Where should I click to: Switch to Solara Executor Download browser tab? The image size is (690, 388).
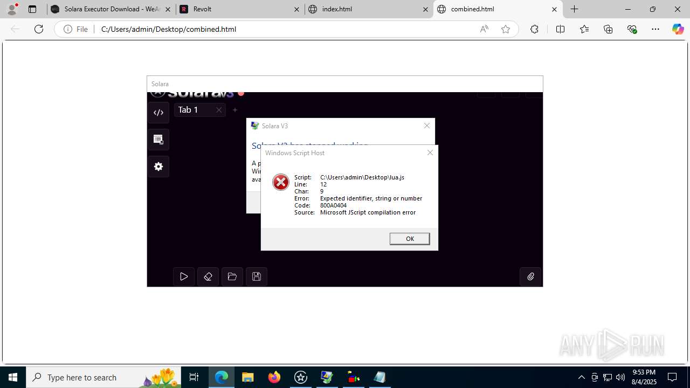pos(111,9)
